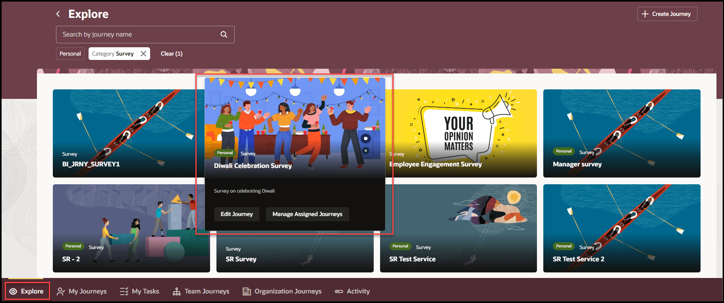
Task: Open the SR Test Service 2 card
Action: (622, 228)
